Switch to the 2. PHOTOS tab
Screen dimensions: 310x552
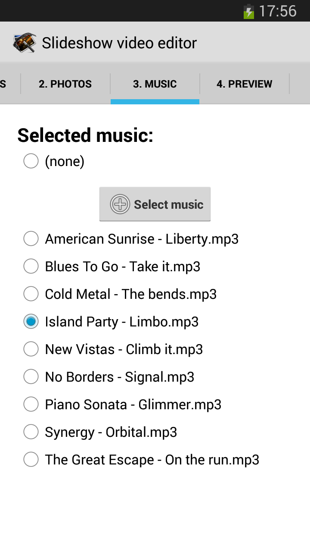[65, 84]
